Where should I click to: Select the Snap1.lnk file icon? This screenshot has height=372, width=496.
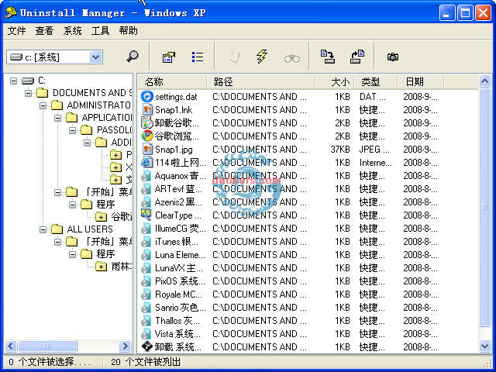click(x=147, y=110)
